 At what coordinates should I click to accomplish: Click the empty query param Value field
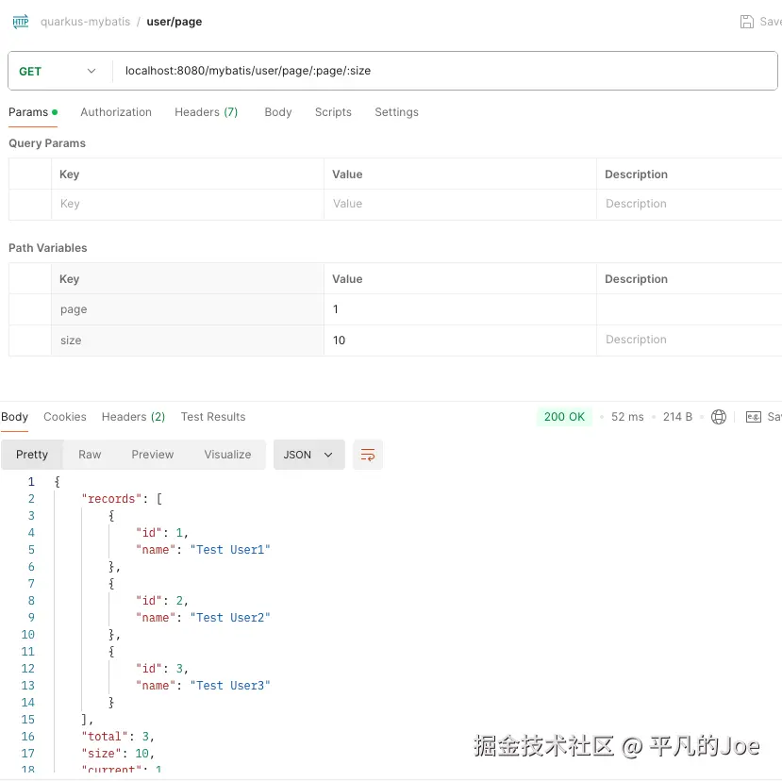[x=459, y=204]
